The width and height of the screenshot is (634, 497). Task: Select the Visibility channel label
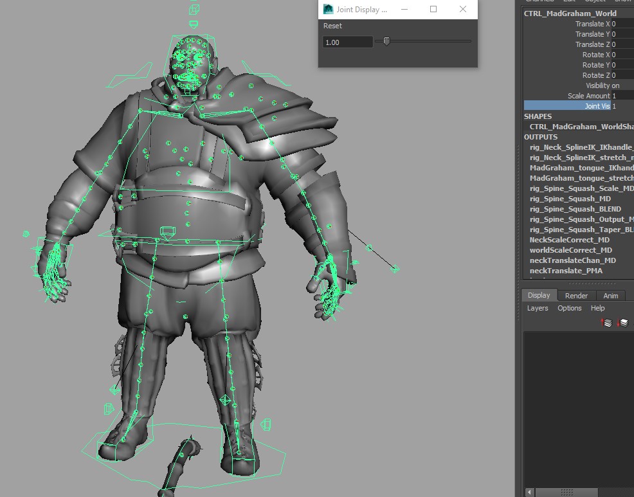tap(598, 86)
